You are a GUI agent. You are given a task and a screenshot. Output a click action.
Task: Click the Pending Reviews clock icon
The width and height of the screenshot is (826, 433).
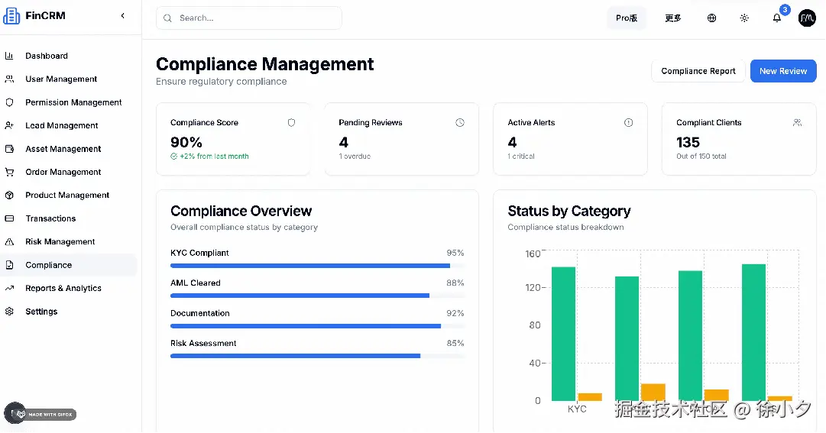point(460,123)
